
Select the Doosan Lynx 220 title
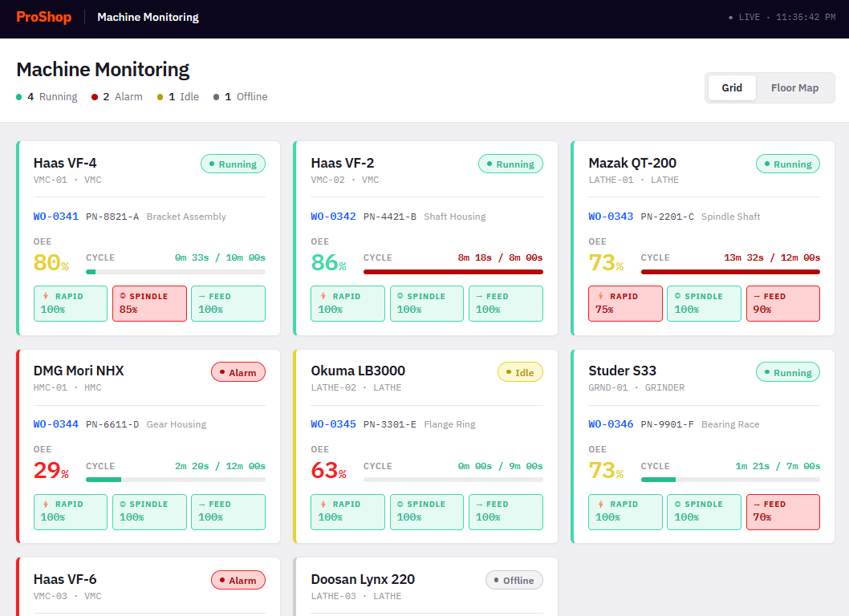point(363,579)
